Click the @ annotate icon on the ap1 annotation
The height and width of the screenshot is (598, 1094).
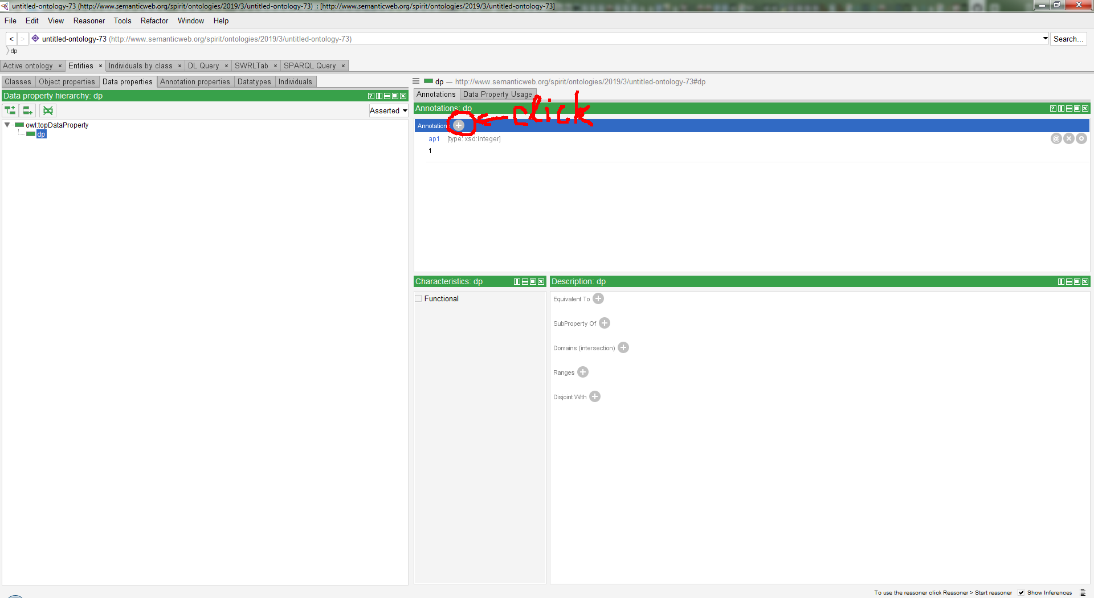tap(1056, 138)
